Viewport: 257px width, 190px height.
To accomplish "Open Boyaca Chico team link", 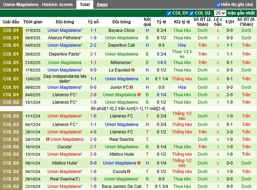I will point(122,30).
